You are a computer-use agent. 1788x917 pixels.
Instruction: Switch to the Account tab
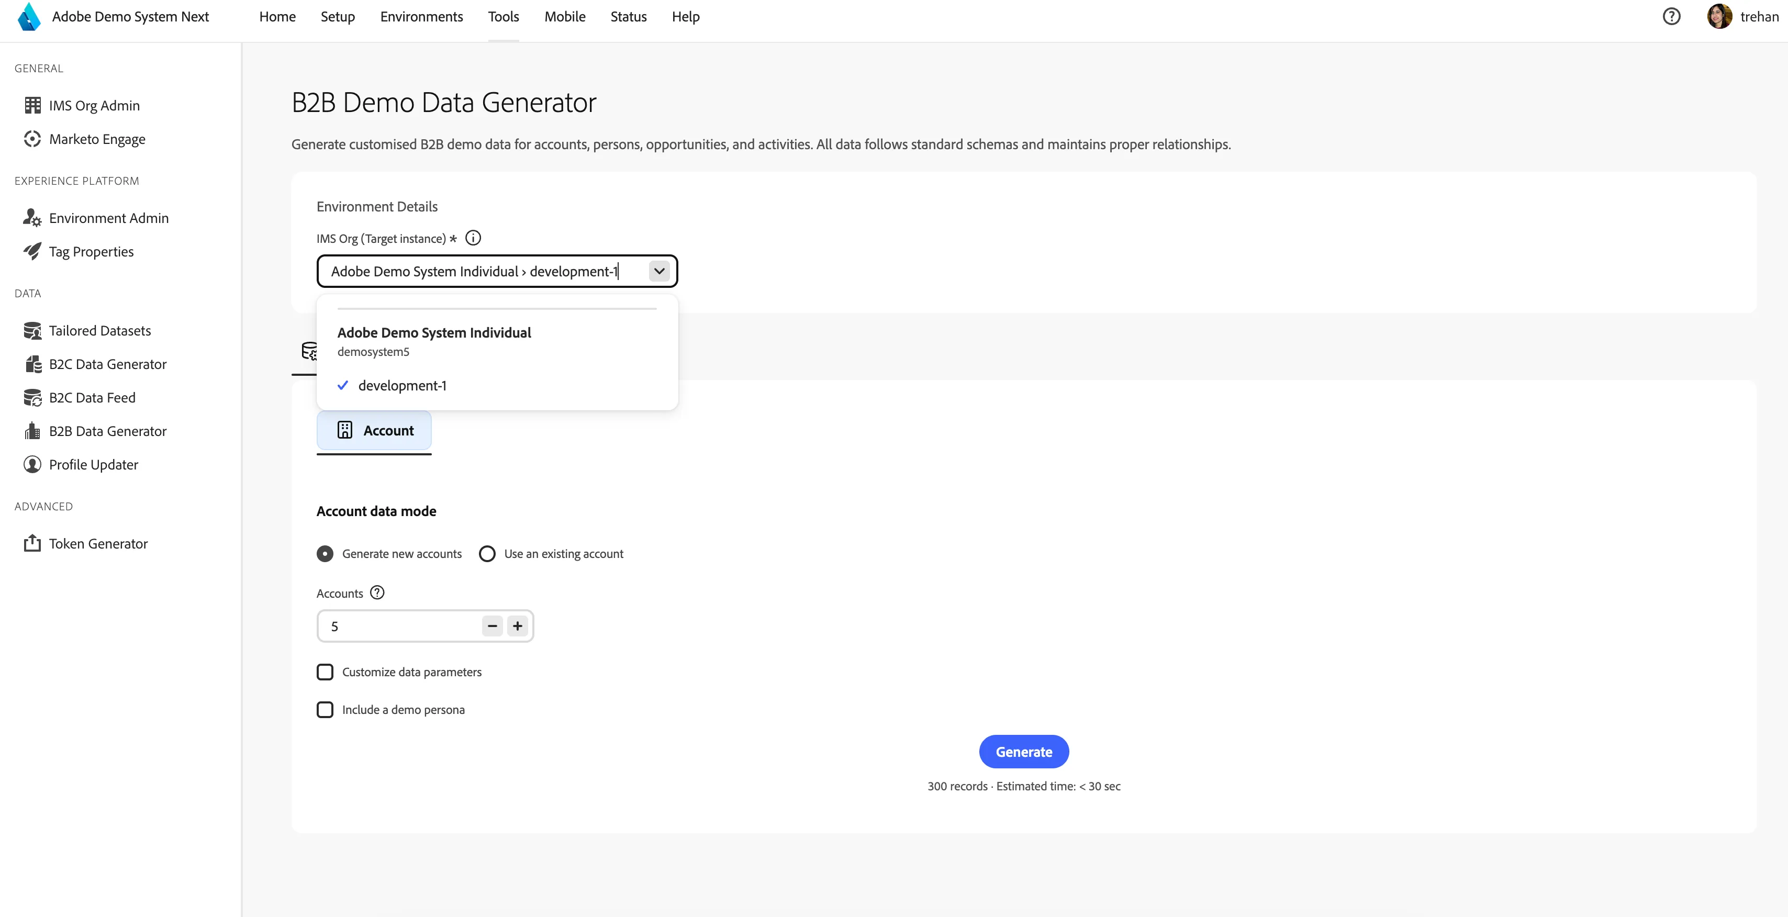point(374,430)
